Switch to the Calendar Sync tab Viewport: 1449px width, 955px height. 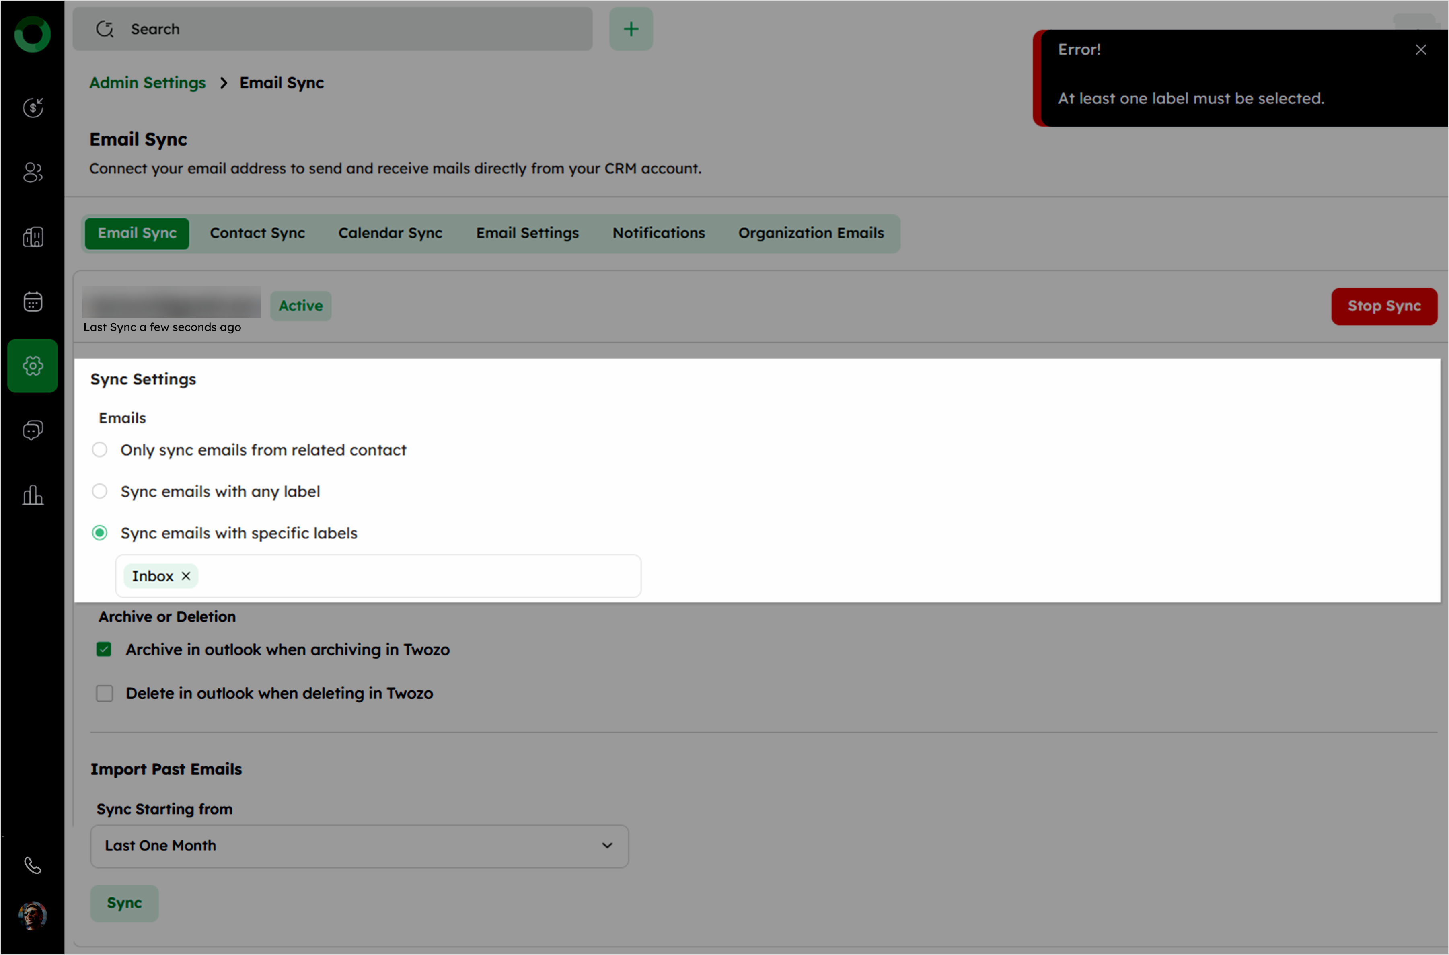(x=390, y=233)
